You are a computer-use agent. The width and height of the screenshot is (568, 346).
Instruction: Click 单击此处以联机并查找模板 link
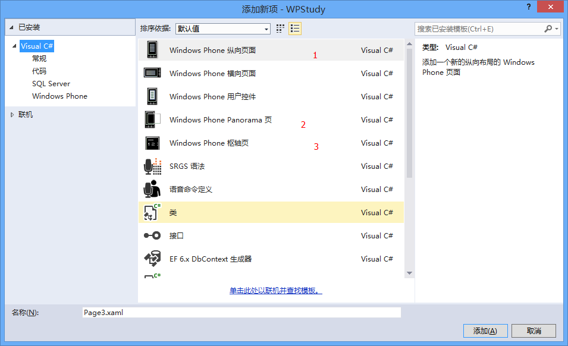point(275,291)
